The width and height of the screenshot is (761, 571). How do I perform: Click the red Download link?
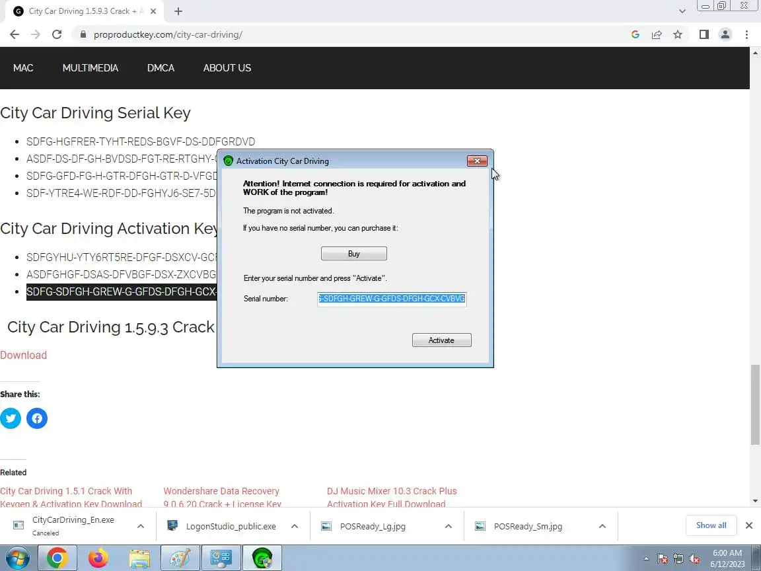pos(23,355)
